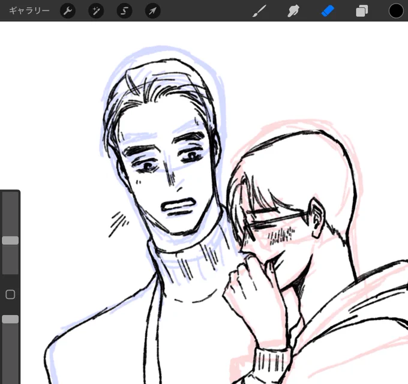Viewport: 408px width, 384px height.
Task: Select the Brush tool
Action: [259, 11]
